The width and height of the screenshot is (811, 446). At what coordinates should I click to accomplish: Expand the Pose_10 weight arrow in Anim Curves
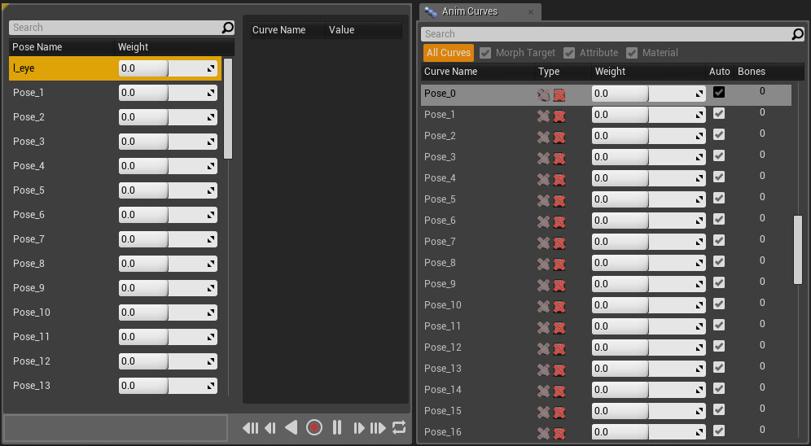pos(699,306)
